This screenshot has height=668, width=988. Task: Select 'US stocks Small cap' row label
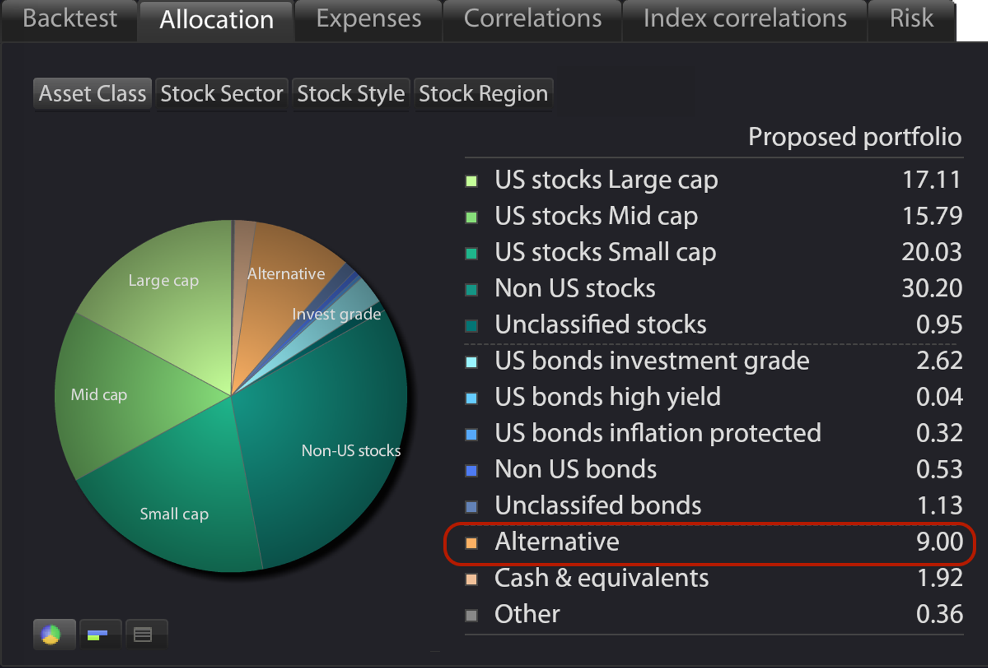pos(606,252)
